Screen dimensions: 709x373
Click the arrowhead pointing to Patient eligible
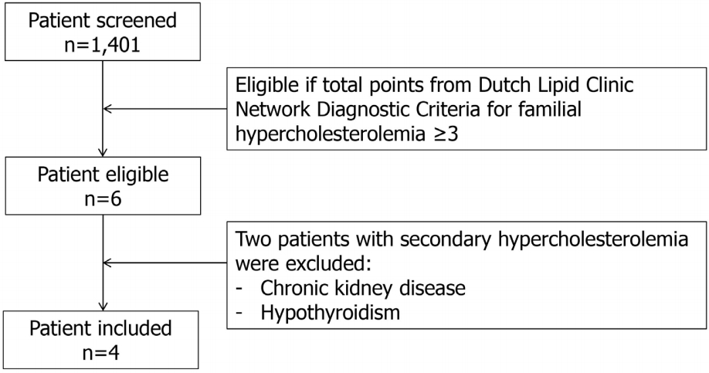[103, 152]
